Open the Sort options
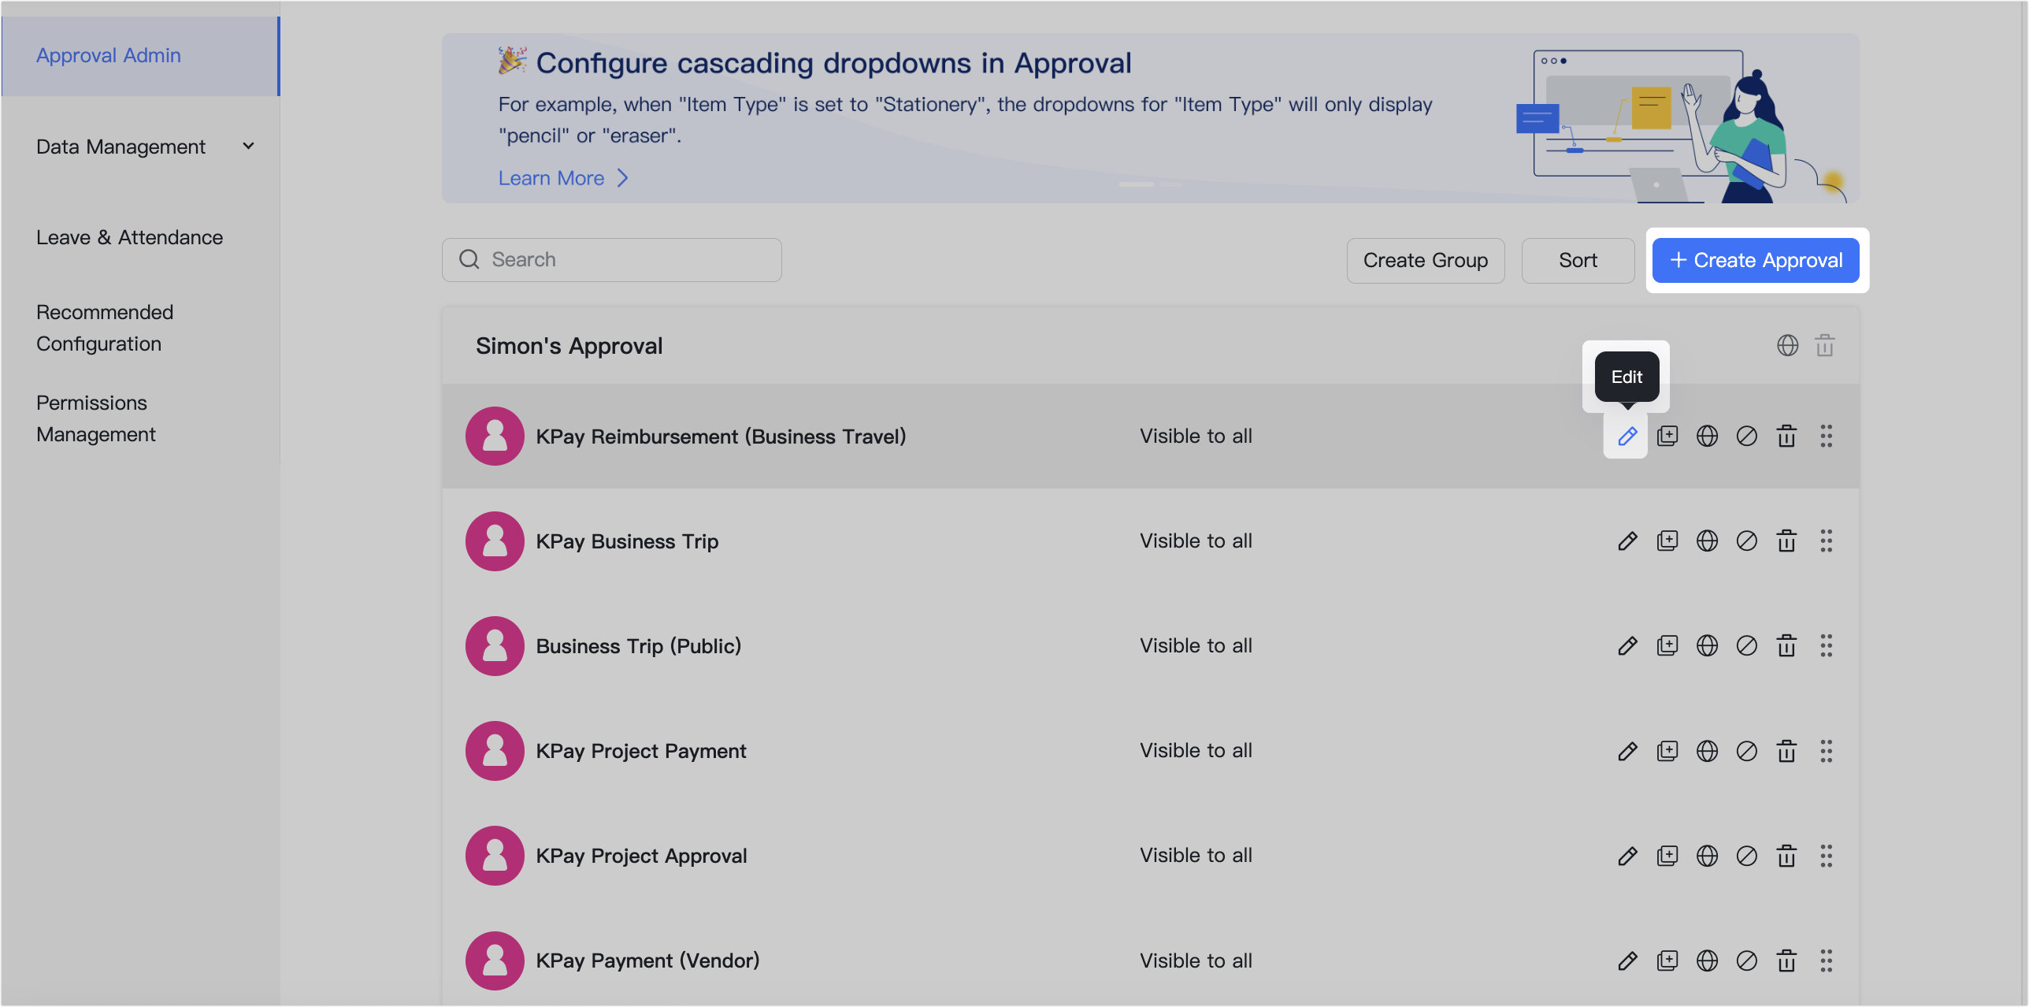Viewport: 2029px width, 1007px height. [1578, 260]
